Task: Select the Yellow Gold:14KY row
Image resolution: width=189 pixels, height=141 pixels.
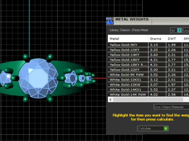Action: click(x=148, y=55)
